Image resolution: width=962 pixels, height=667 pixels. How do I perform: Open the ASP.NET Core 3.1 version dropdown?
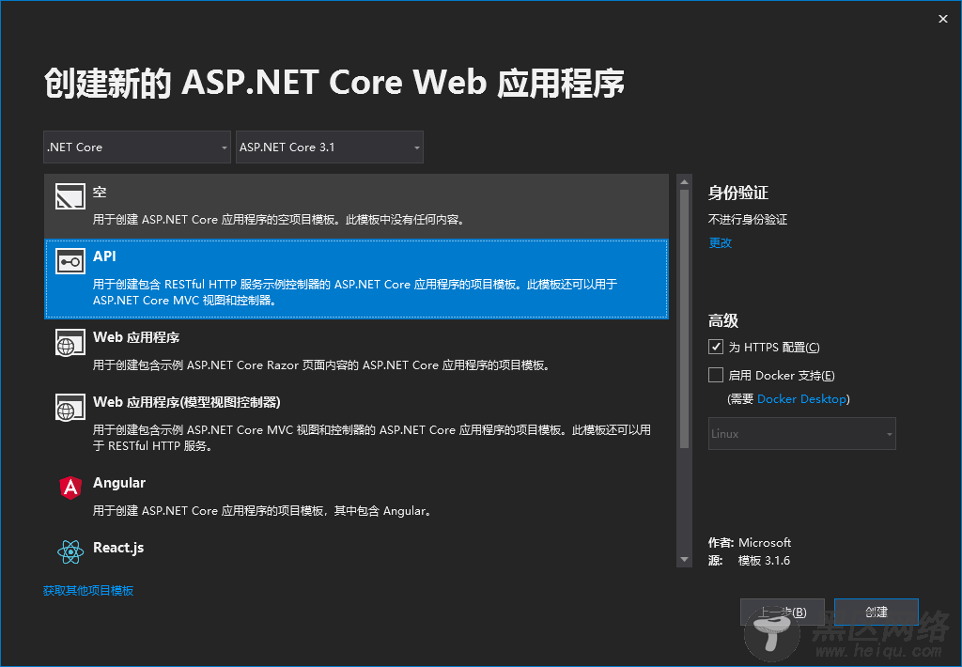330,147
